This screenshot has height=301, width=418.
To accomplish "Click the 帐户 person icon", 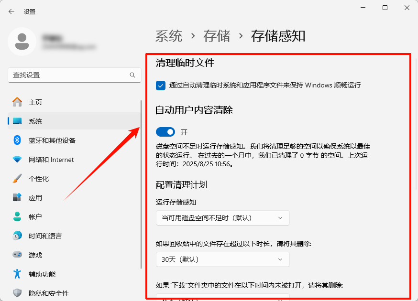I will pos(17,216).
